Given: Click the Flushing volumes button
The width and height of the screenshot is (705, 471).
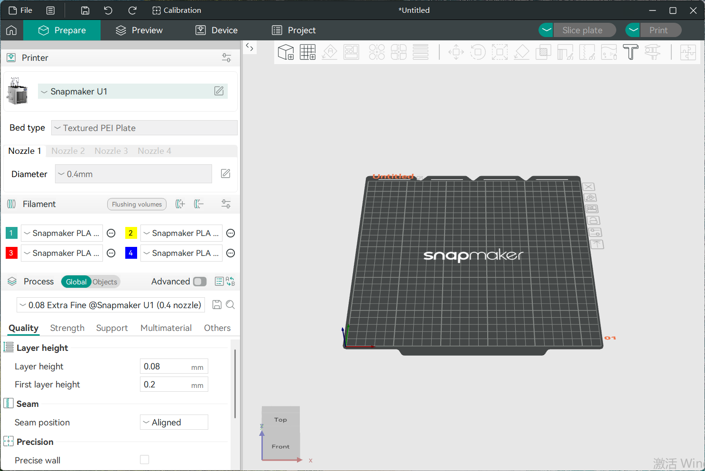Looking at the screenshot, I should [x=137, y=204].
